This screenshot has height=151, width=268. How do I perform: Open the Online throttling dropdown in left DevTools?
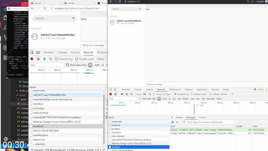click(100, 59)
